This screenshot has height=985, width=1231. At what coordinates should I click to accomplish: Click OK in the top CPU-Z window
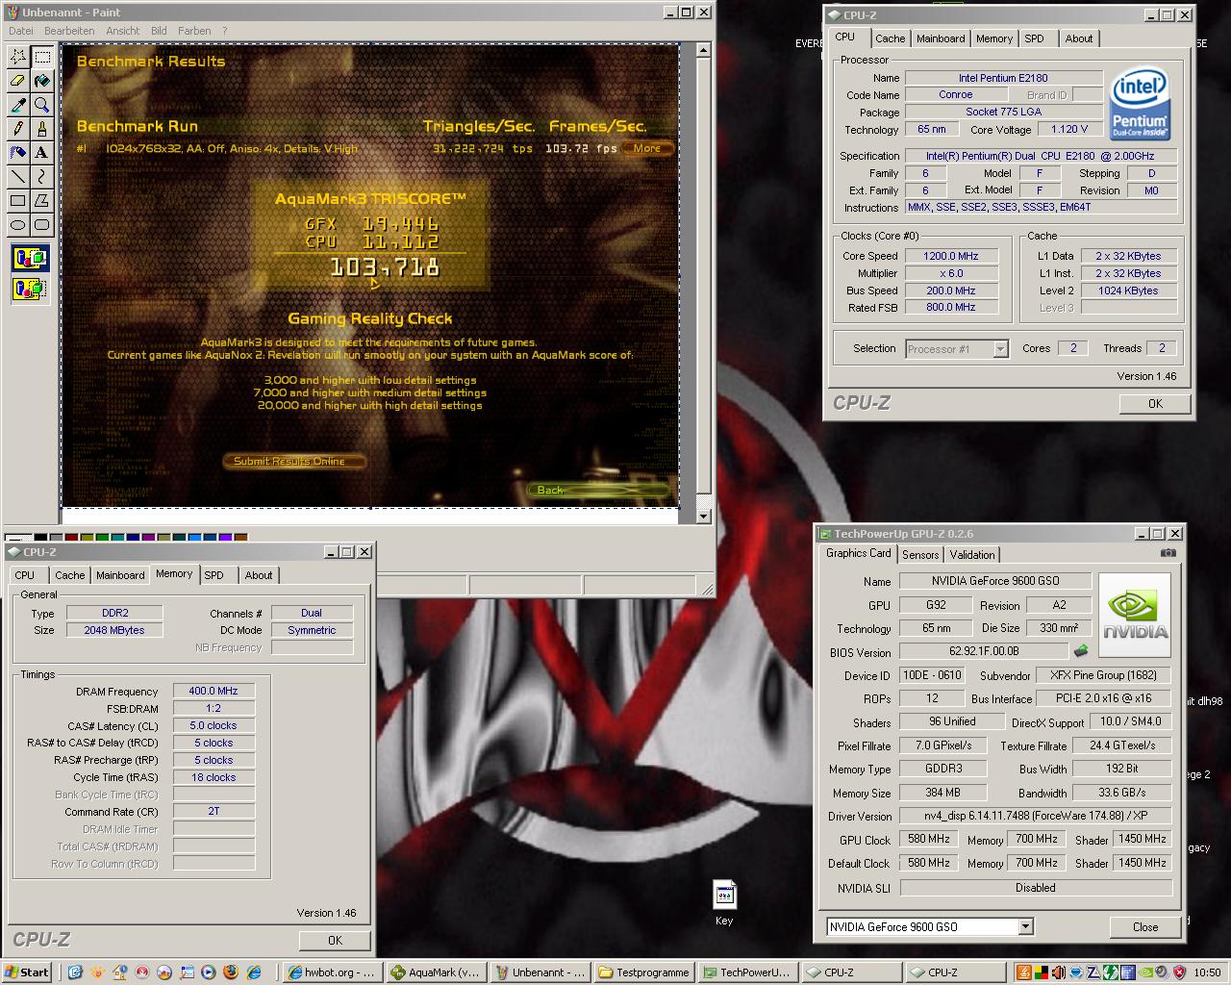click(1155, 404)
